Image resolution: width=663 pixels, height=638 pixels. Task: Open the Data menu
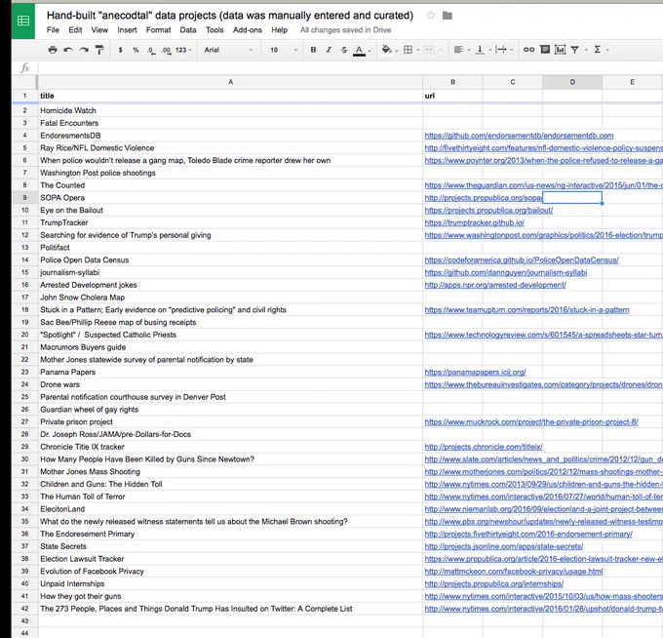click(x=188, y=30)
